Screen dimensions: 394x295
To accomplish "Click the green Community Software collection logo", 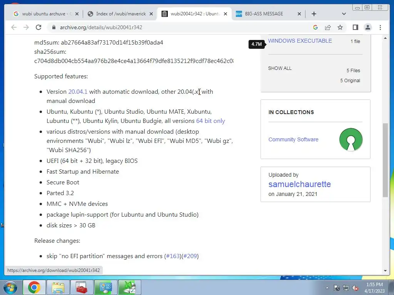I will (351, 139).
